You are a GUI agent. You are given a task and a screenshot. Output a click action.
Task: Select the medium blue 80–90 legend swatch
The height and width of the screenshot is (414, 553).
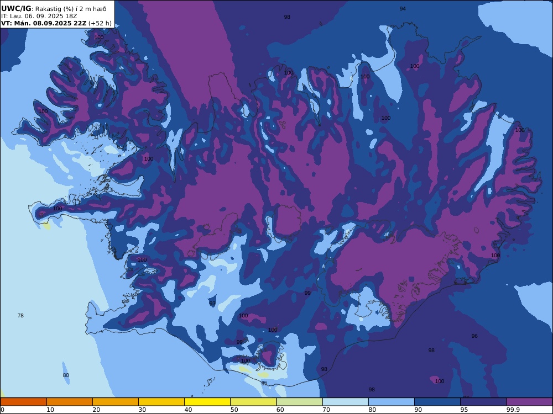tap(392, 402)
